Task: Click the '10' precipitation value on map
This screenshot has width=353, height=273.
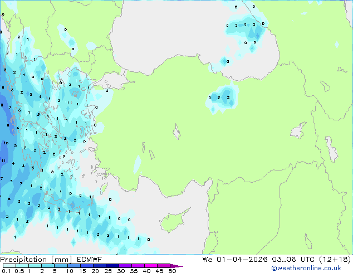Action: click(6, 143)
